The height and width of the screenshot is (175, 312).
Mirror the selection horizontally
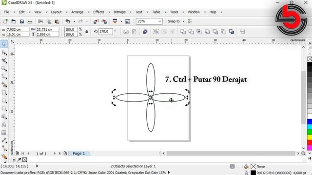[x=126, y=32]
